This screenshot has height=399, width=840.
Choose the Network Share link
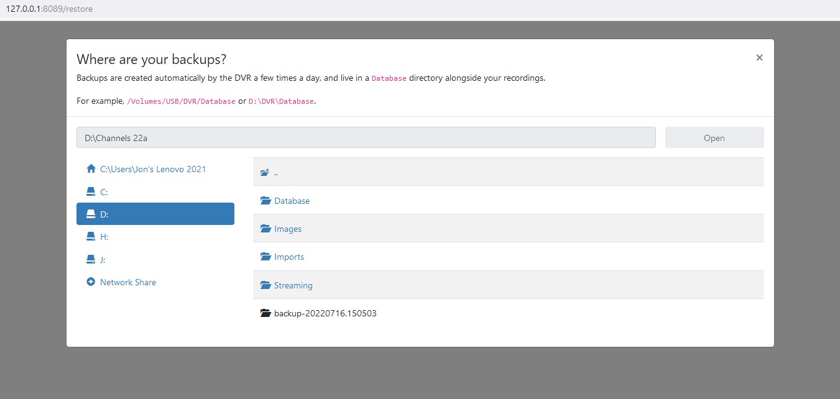[127, 282]
